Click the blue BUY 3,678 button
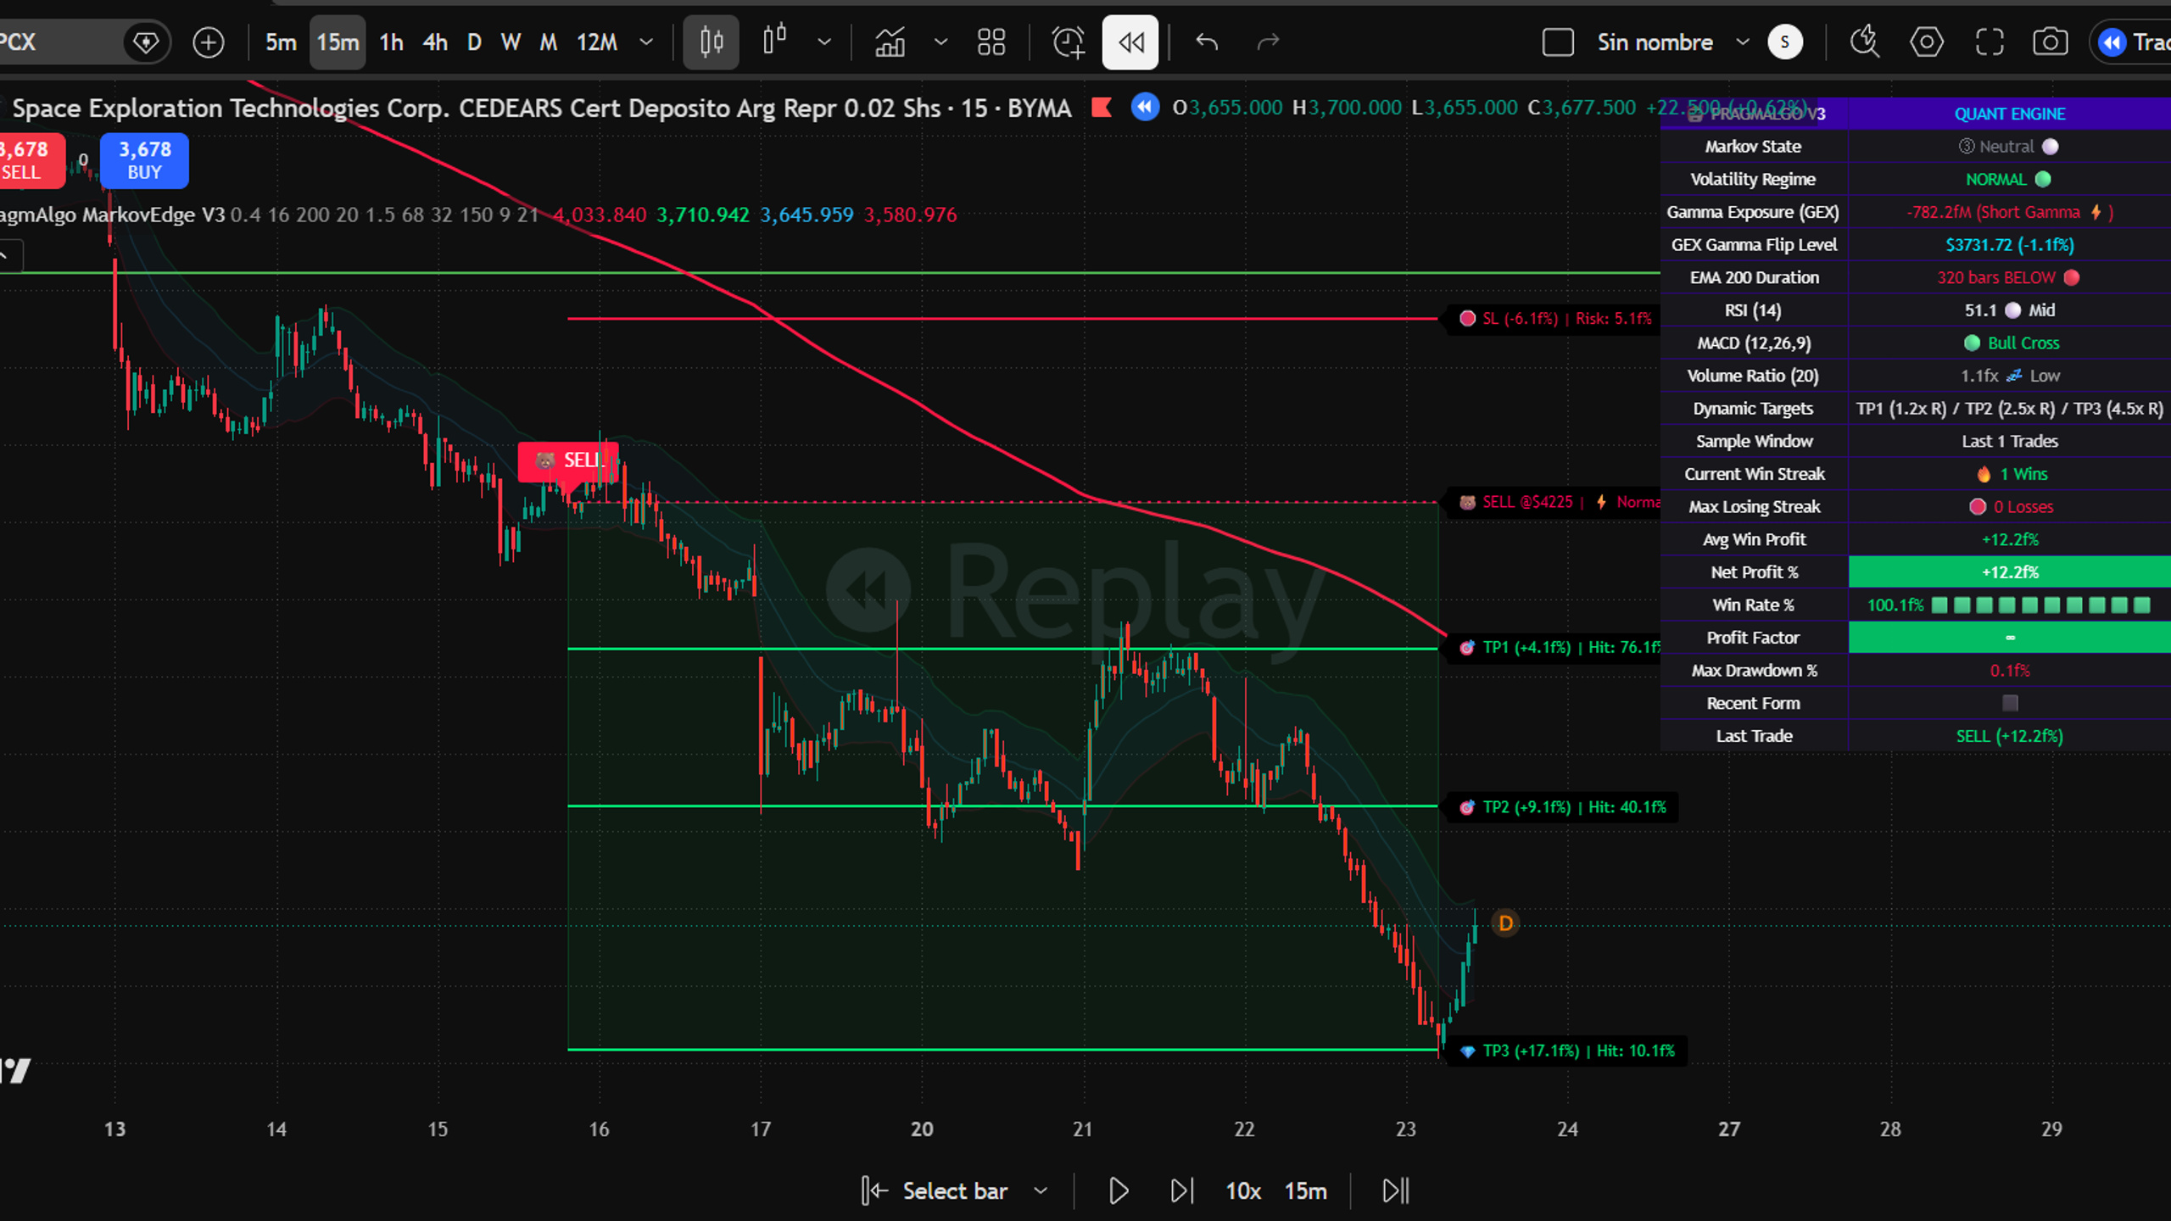Viewport: 2171px width, 1221px height. (x=144, y=160)
